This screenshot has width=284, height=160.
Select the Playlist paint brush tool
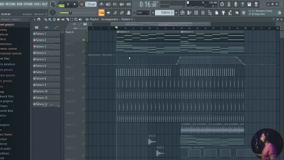(50, 20)
